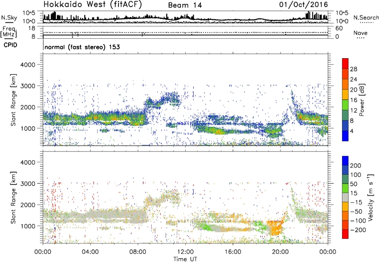Click the '08:00' time axis label
The width and height of the screenshot is (379, 262).
pyautogui.click(x=138, y=252)
